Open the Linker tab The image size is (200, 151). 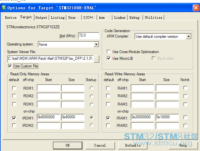(x=120, y=17)
